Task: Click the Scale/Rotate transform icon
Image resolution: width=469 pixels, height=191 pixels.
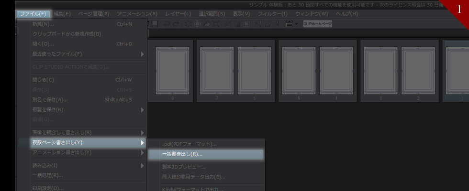Action: [216, 24]
